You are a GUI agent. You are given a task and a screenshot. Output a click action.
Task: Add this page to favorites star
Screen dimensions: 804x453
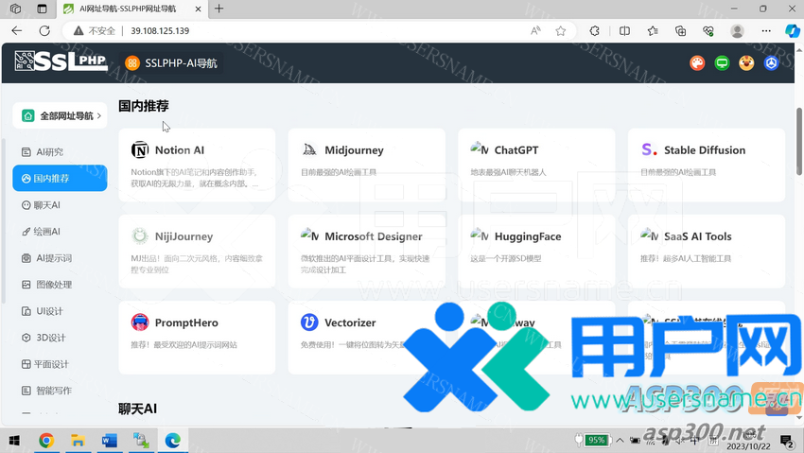pos(561,31)
